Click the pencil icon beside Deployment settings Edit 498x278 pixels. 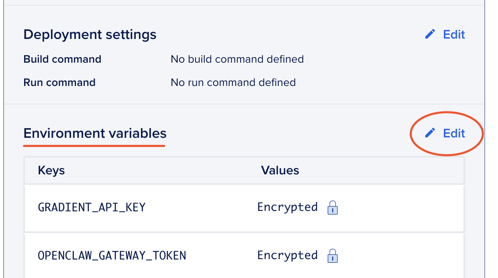pyautogui.click(x=430, y=35)
